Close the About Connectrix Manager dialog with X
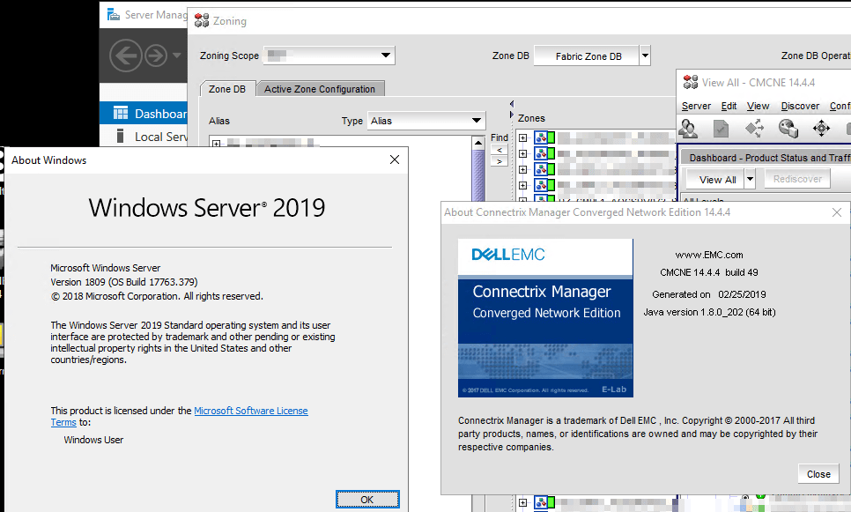The image size is (851, 512). tap(837, 212)
